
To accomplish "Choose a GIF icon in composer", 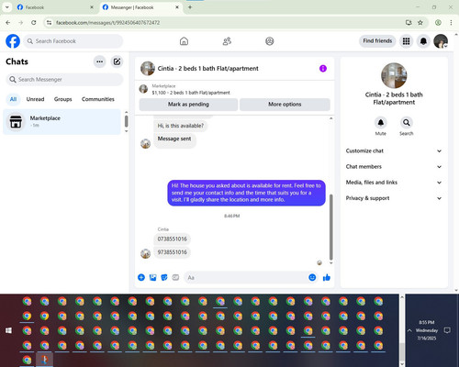I will point(175,277).
